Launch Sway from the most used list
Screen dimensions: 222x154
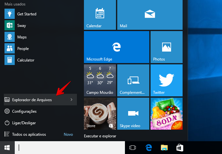pyautogui.click(x=10, y=25)
